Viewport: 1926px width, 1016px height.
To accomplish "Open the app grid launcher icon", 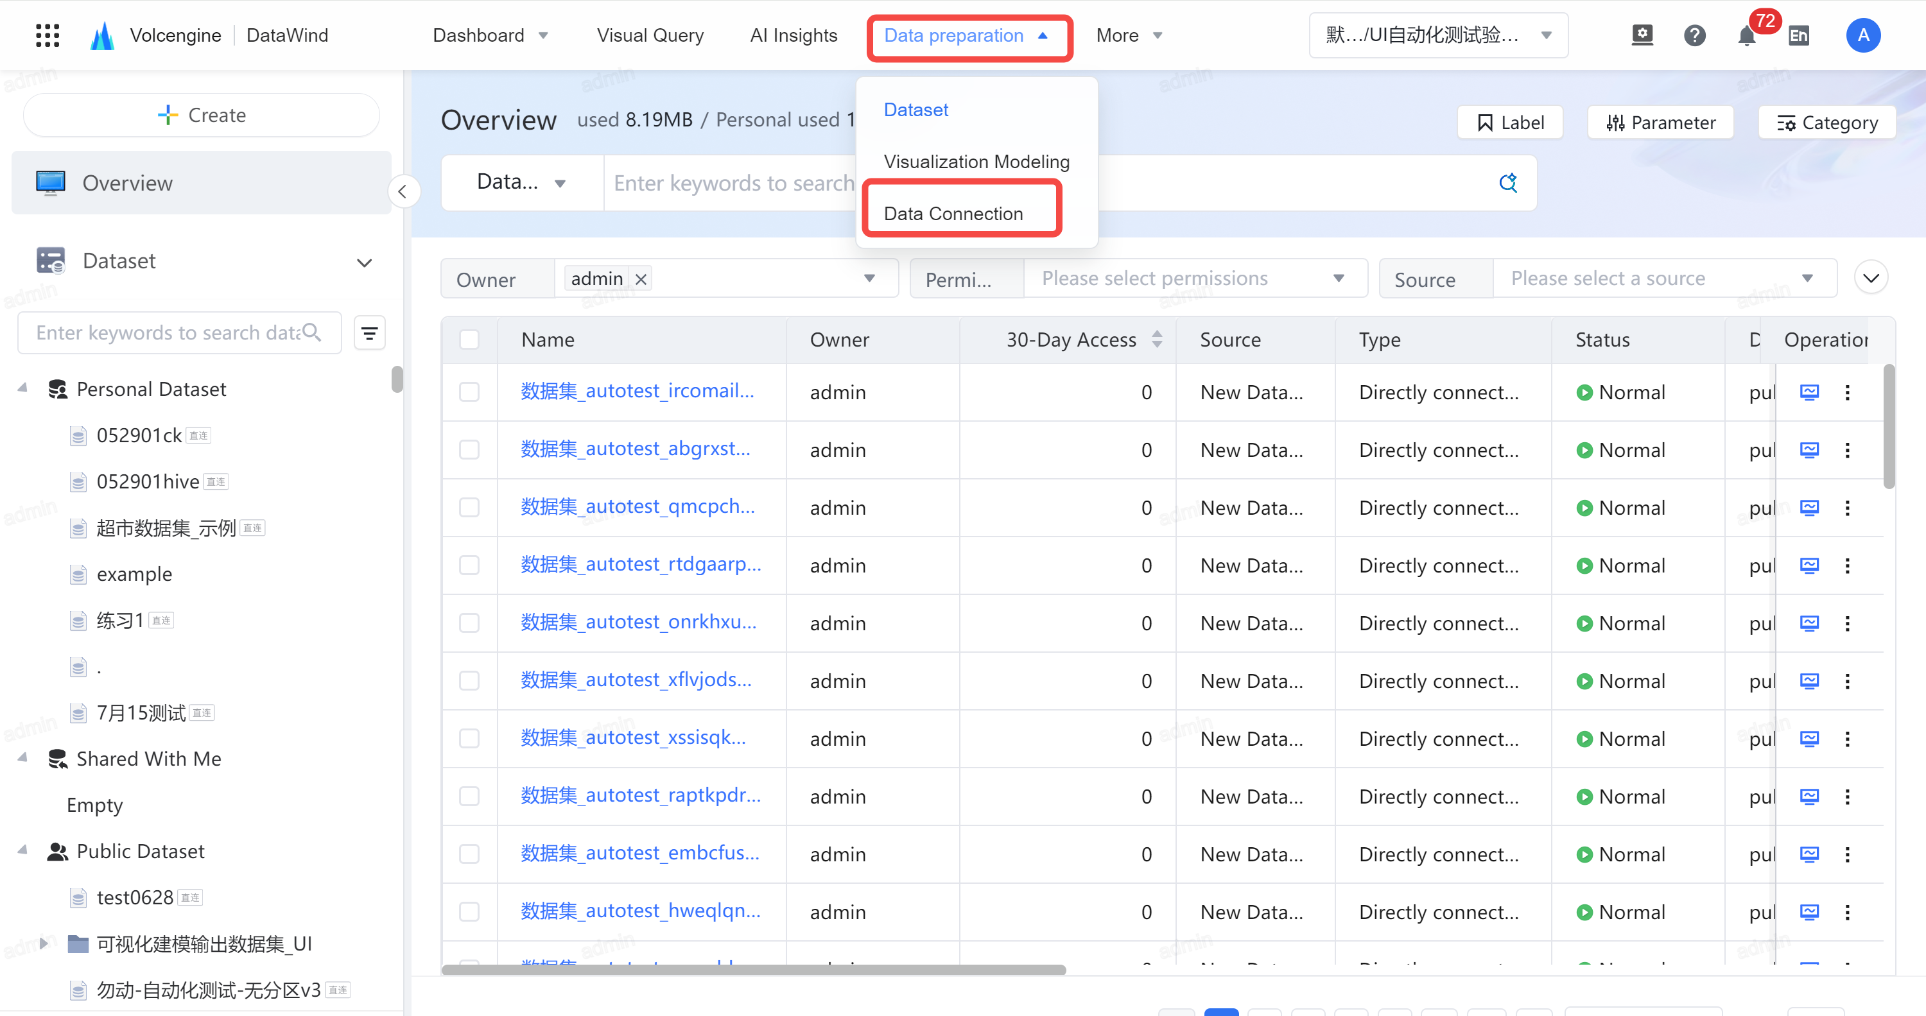I will pos(47,35).
